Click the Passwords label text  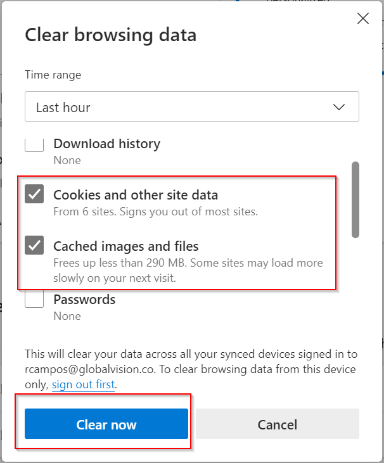click(x=84, y=299)
